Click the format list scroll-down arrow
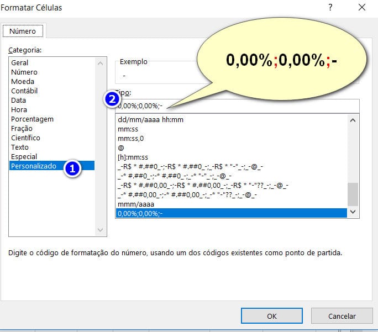Screen dimensions: 378x332 353,212
